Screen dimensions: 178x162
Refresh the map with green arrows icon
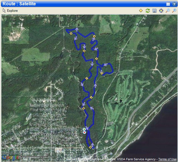coord(147,11)
